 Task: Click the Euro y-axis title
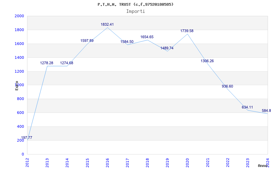pyautogui.click(x=17, y=85)
